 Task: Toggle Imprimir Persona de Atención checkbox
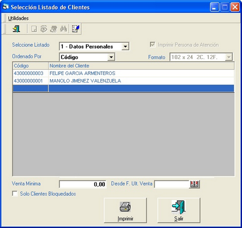(153, 45)
